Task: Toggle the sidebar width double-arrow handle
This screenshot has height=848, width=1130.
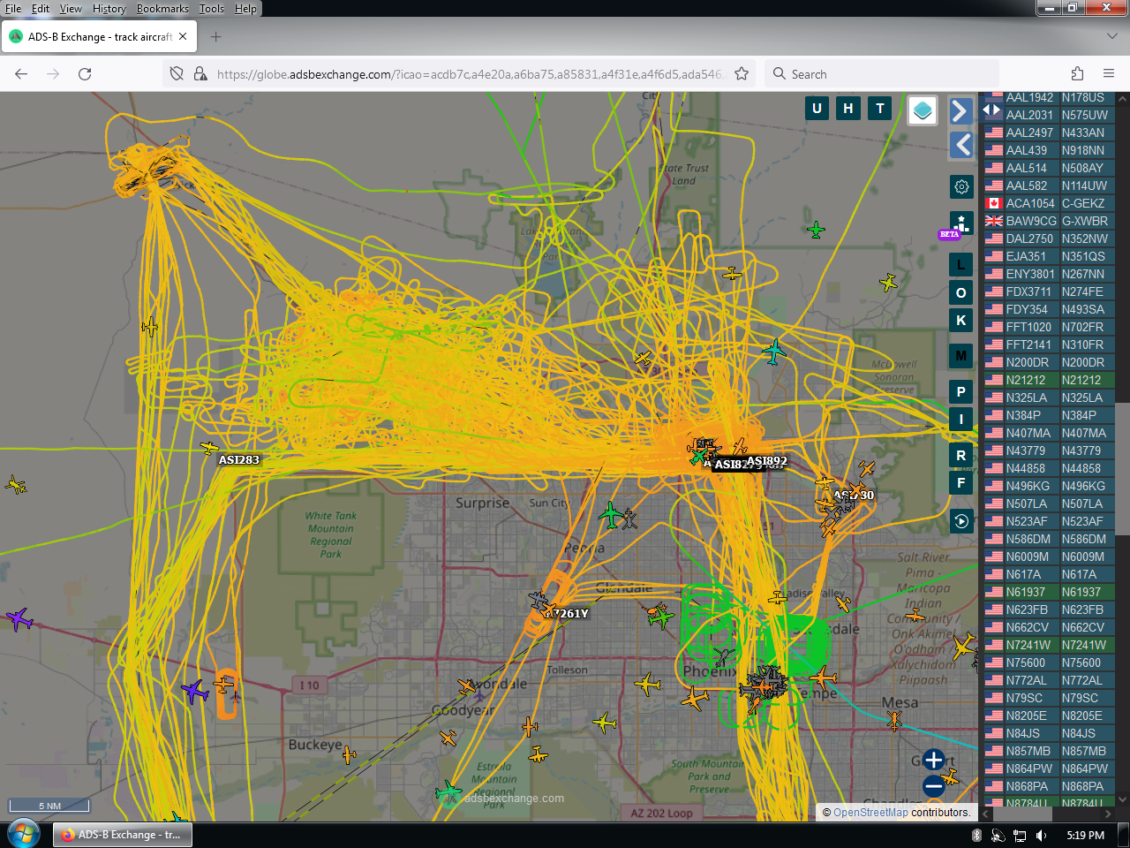Action: click(991, 110)
